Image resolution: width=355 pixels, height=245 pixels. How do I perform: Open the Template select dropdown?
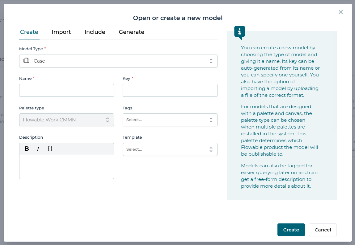coord(170,149)
